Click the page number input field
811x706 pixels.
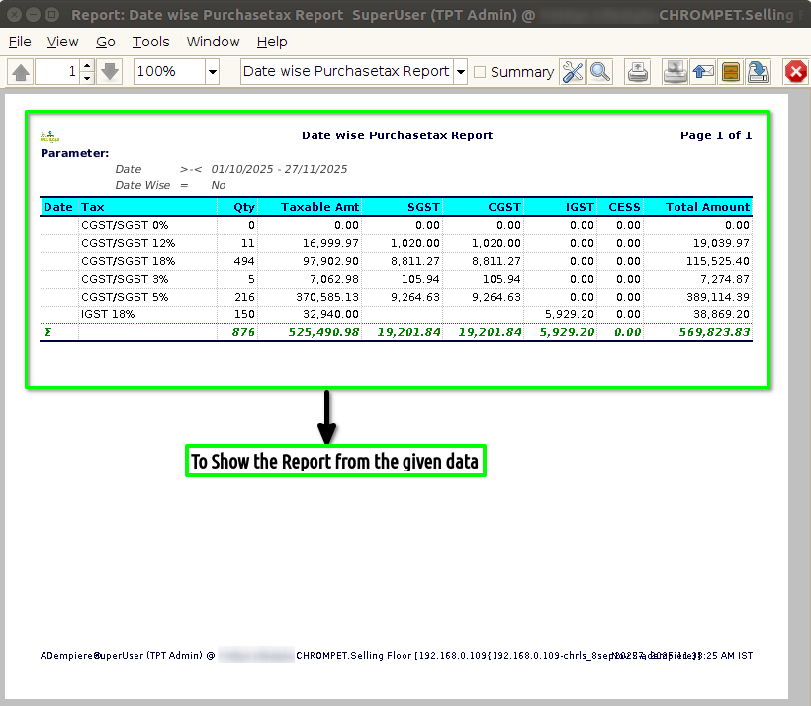[x=57, y=71]
